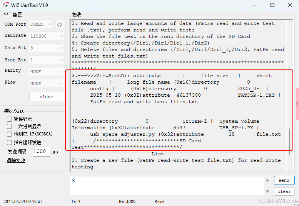This screenshot has height=206, width=299.
Task: Click the send button
Action: point(284,180)
